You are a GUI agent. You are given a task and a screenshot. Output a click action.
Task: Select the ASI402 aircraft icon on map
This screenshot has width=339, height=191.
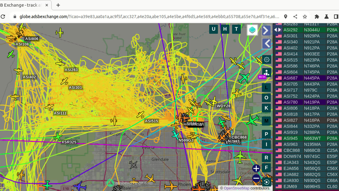click(x=18, y=71)
